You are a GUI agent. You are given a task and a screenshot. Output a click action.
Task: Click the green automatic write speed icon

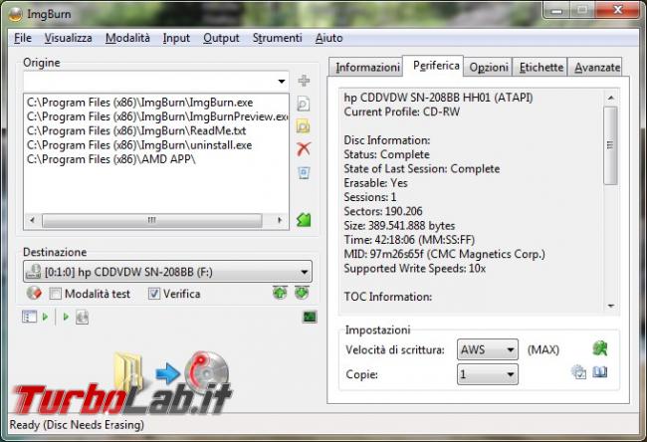[600, 348]
